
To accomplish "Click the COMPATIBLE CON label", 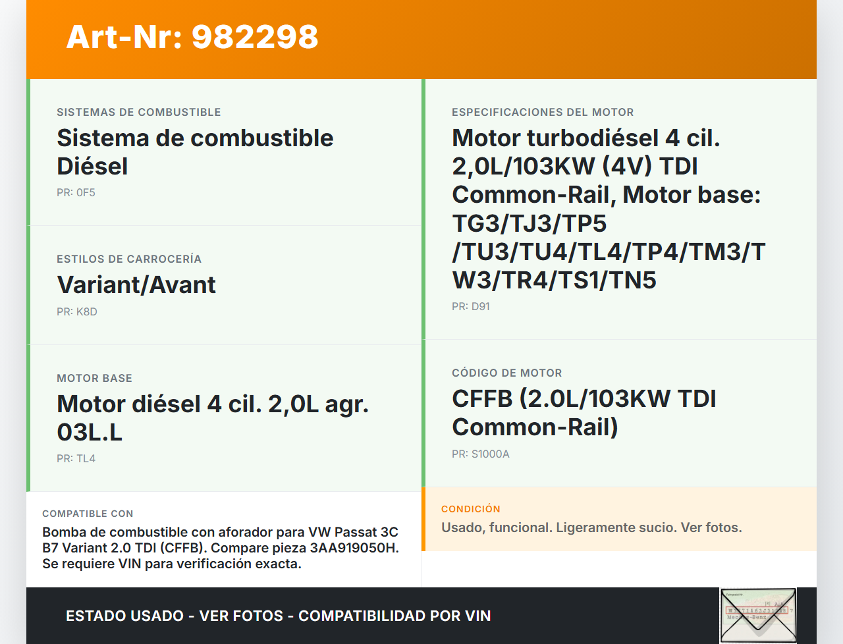I will tap(88, 514).
